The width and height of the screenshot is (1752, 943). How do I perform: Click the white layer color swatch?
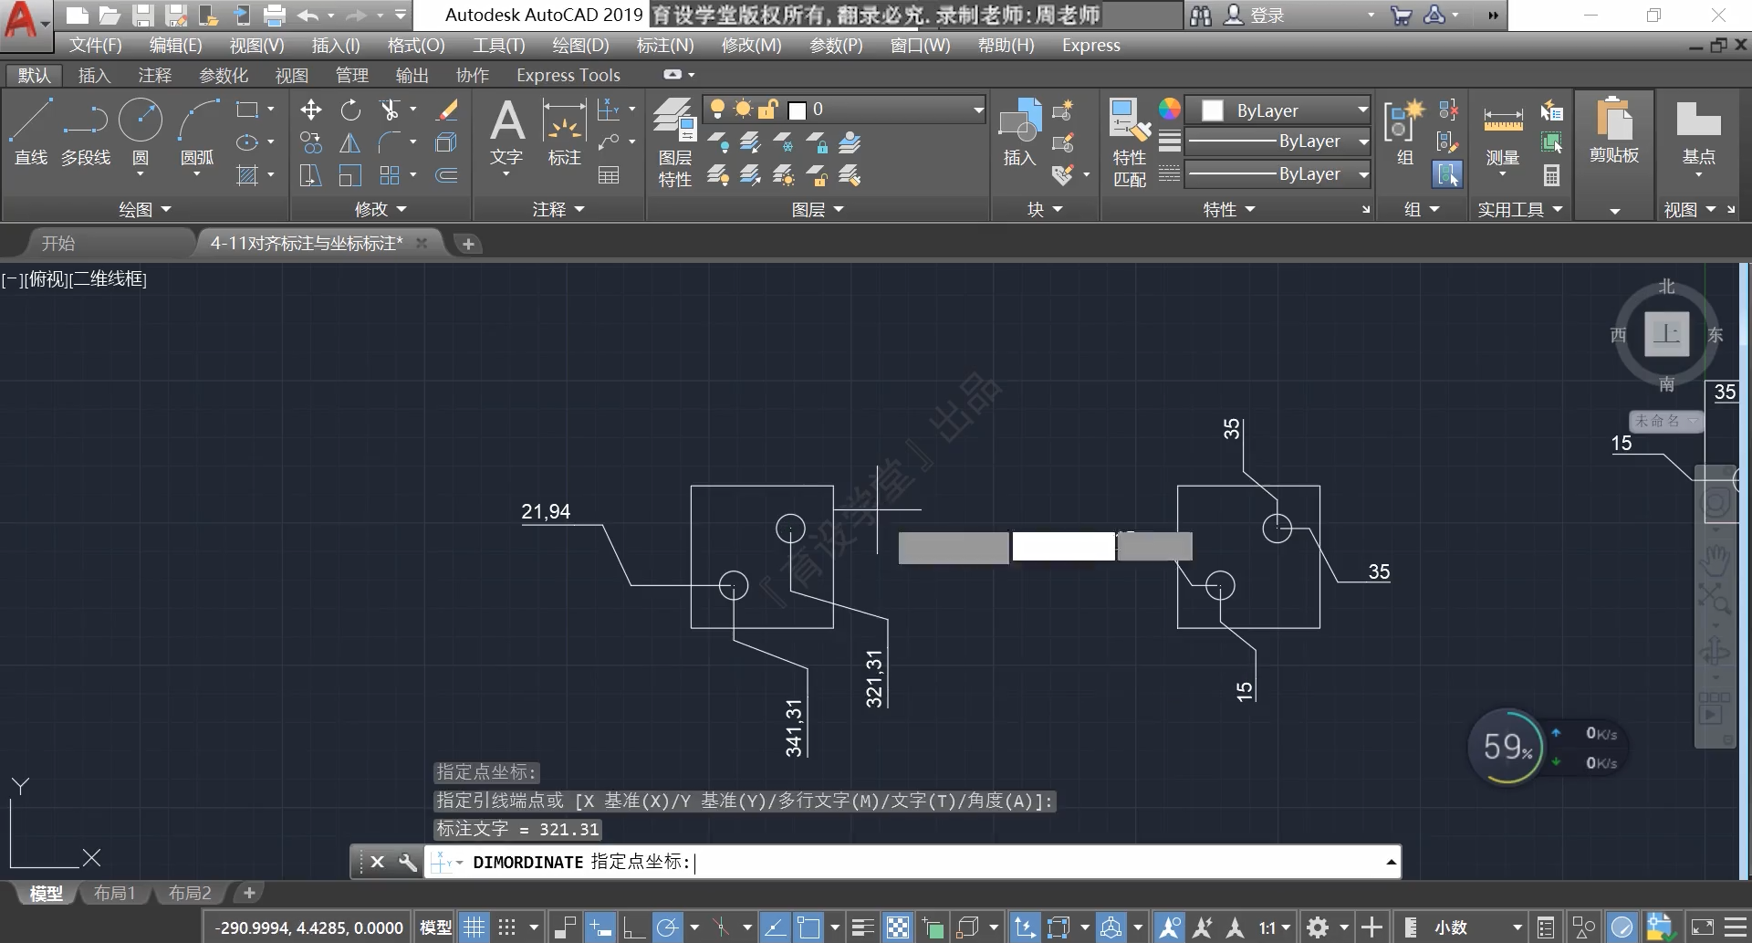click(797, 110)
